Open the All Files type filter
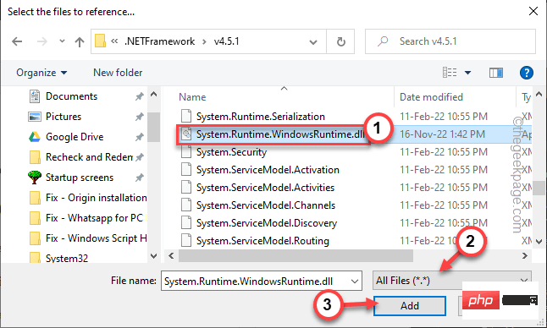547x328 pixels. (452, 281)
